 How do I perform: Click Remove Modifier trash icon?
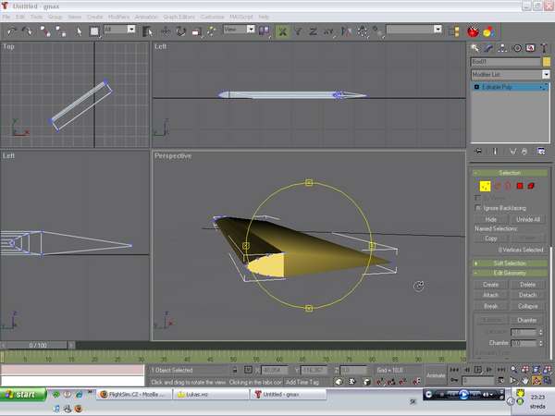click(x=524, y=152)
